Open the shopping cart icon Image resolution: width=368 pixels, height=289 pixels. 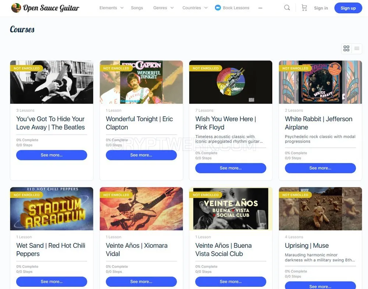pyautogui.click(x=304, y=8)
